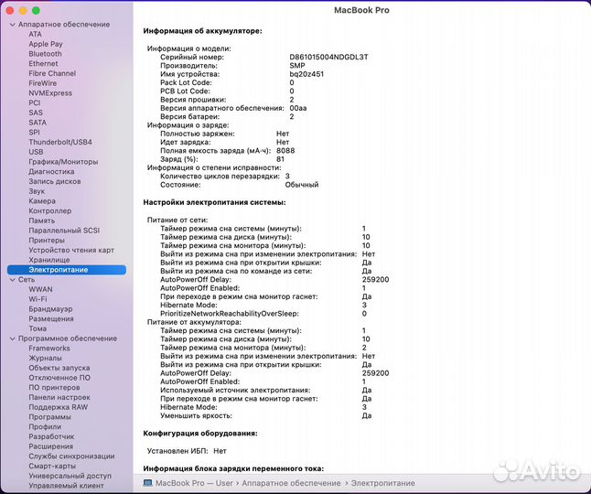This screenshot has width=591, height=494.
Task: Click the battery serial number value
Action: point(328,57)
